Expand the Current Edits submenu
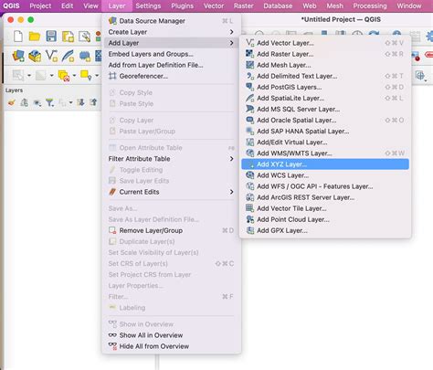 [x=171, y=192]
